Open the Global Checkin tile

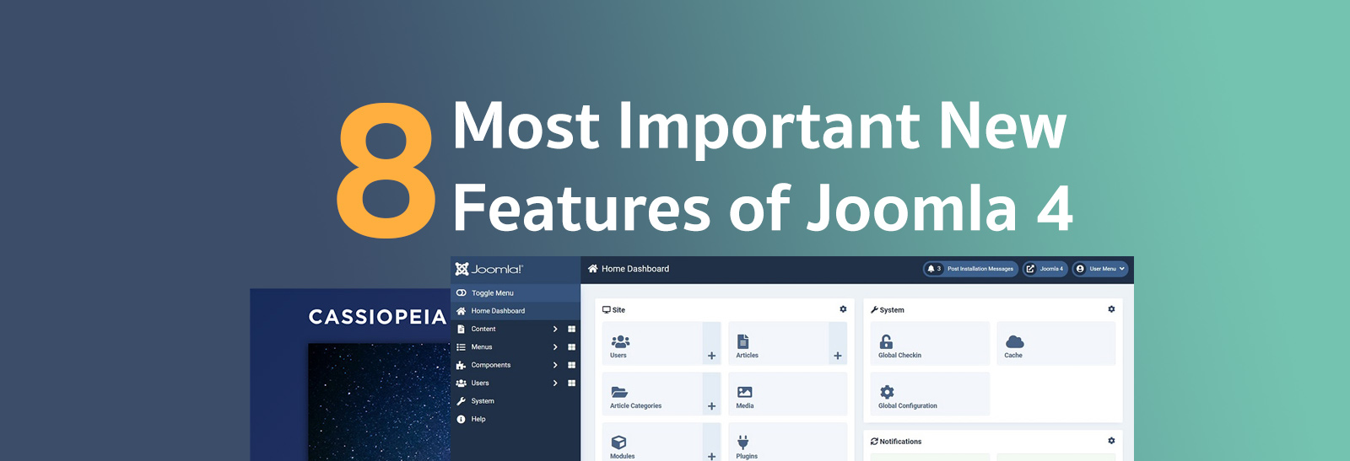(x=930, y=343)
